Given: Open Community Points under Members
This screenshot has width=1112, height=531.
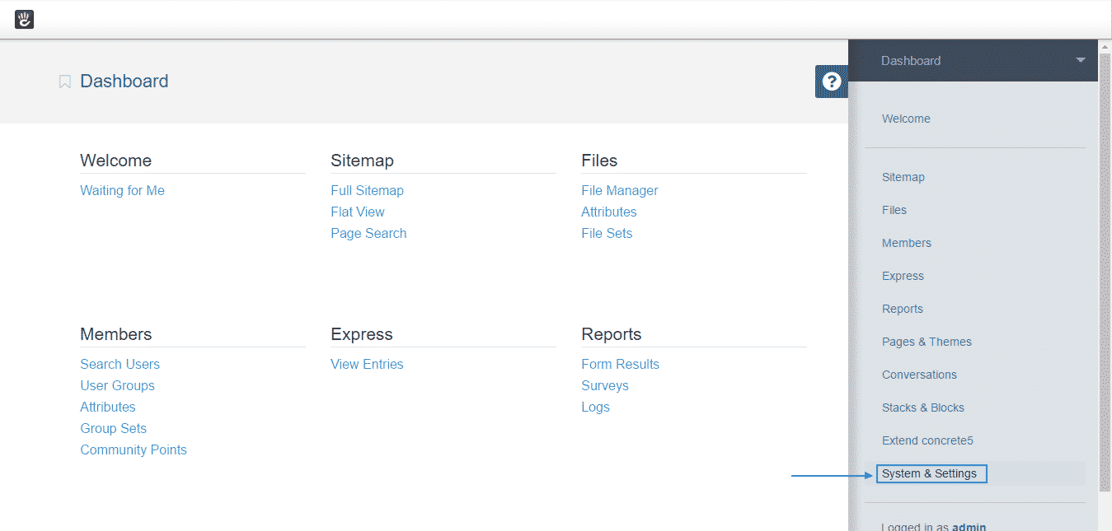Looking at the screenshot, I should point(134,449).
